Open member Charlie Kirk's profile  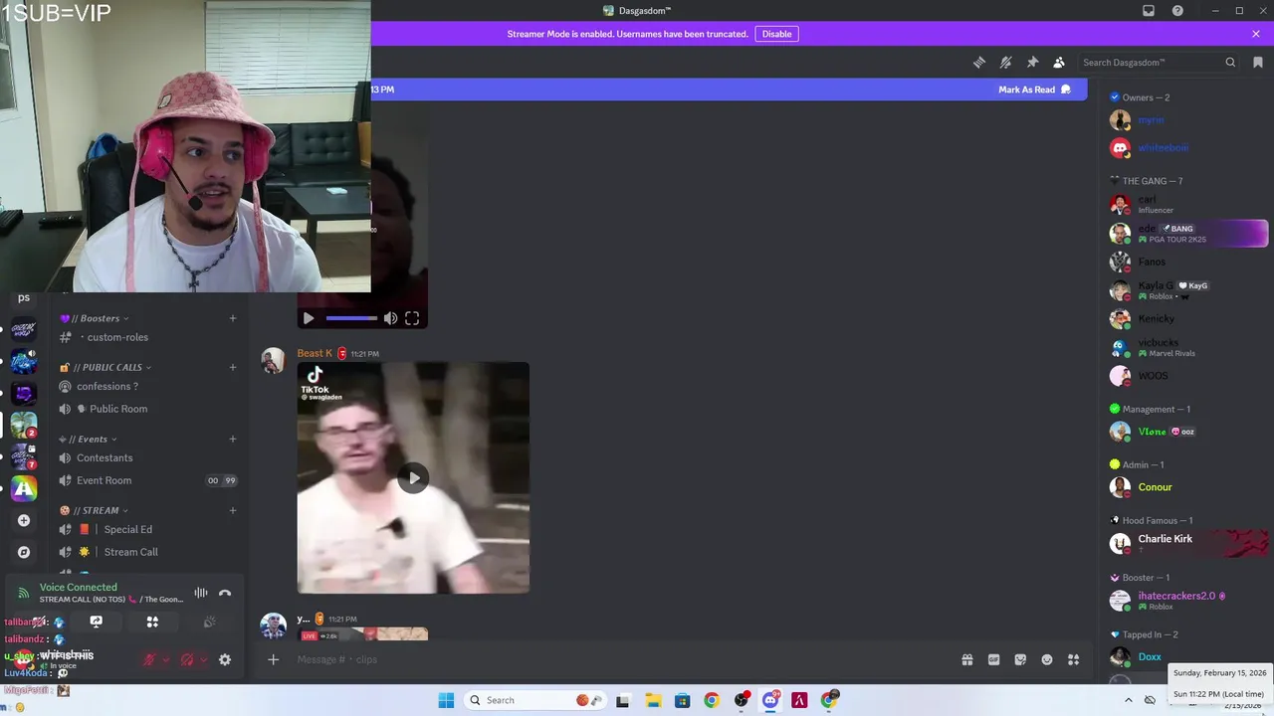(1188, 543)
